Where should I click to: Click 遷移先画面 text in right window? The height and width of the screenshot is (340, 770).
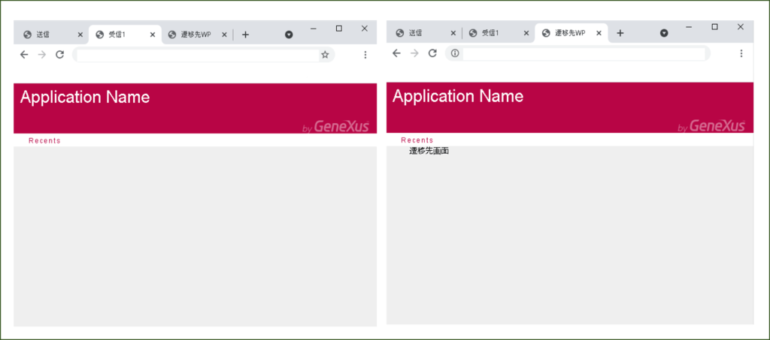(429, 151)
